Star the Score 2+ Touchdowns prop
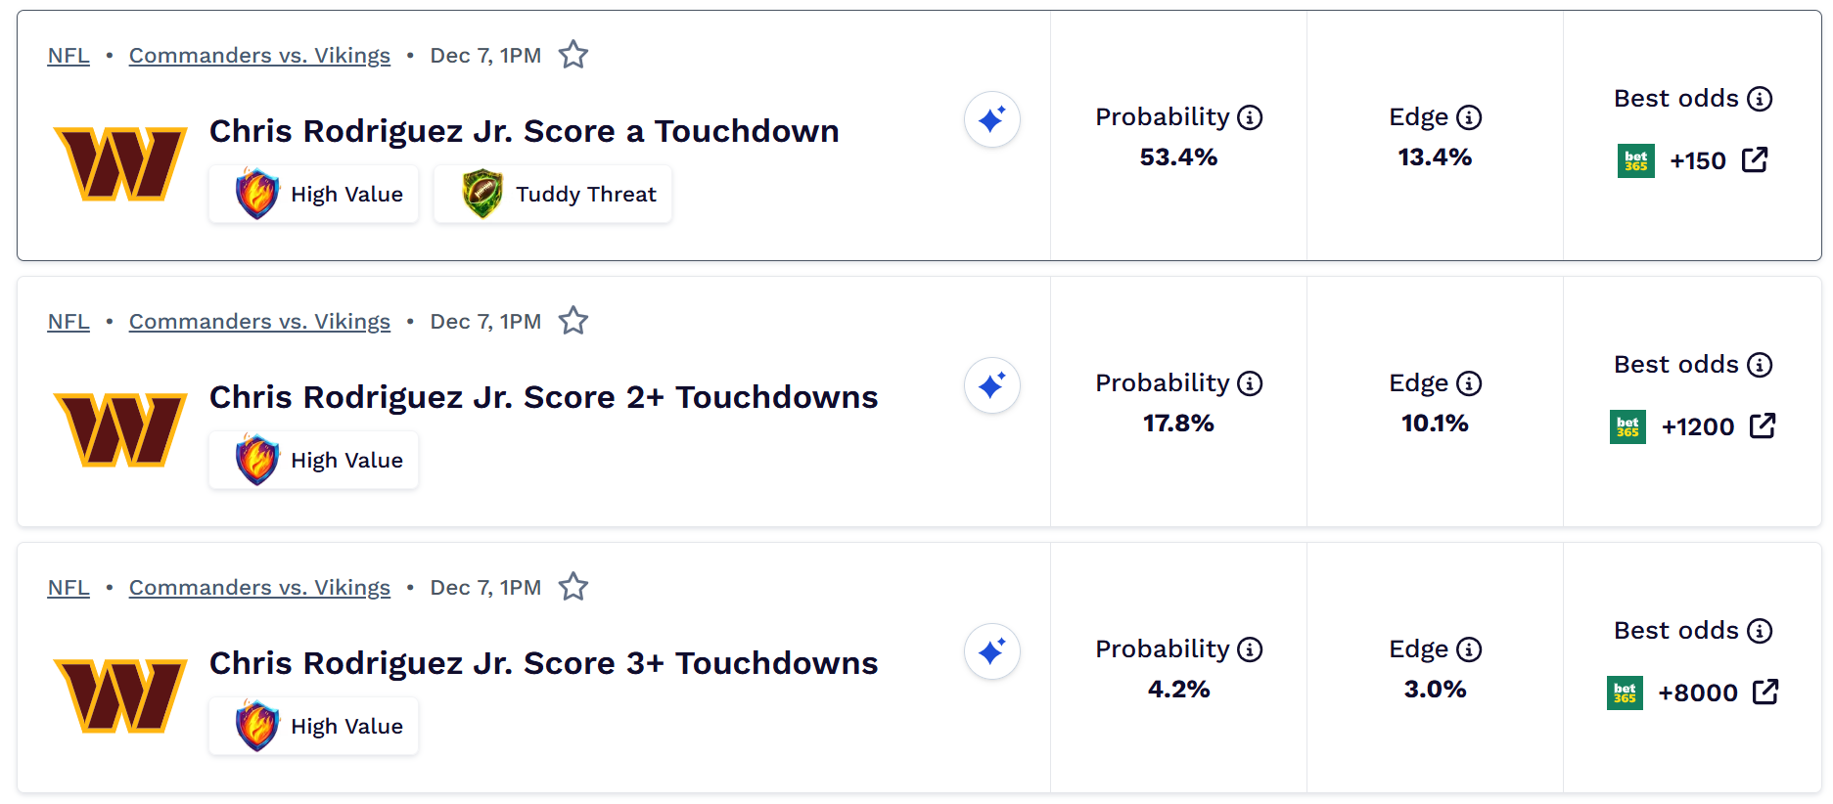 coord(573,321)
